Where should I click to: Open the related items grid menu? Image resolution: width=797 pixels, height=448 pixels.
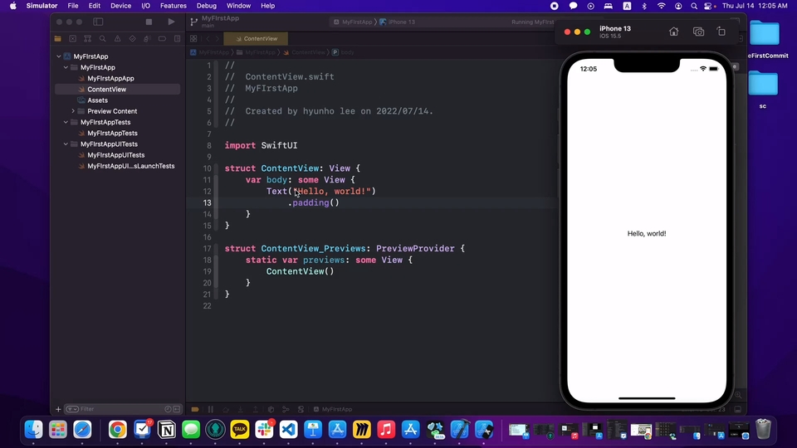pos(193,39)
